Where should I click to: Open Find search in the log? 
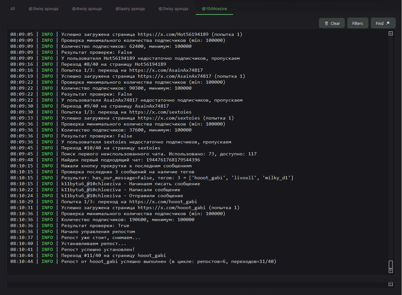[x=383, y=23]
